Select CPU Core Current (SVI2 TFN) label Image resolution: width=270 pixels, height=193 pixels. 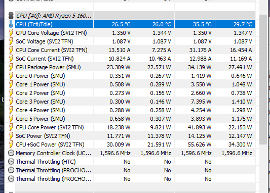pyautogui.click(x=52, y=50)
